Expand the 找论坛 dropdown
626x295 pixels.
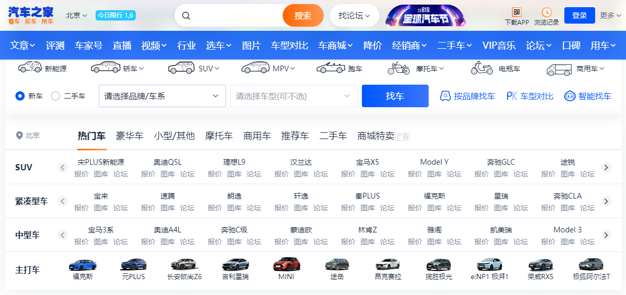[x=355, y=15]
